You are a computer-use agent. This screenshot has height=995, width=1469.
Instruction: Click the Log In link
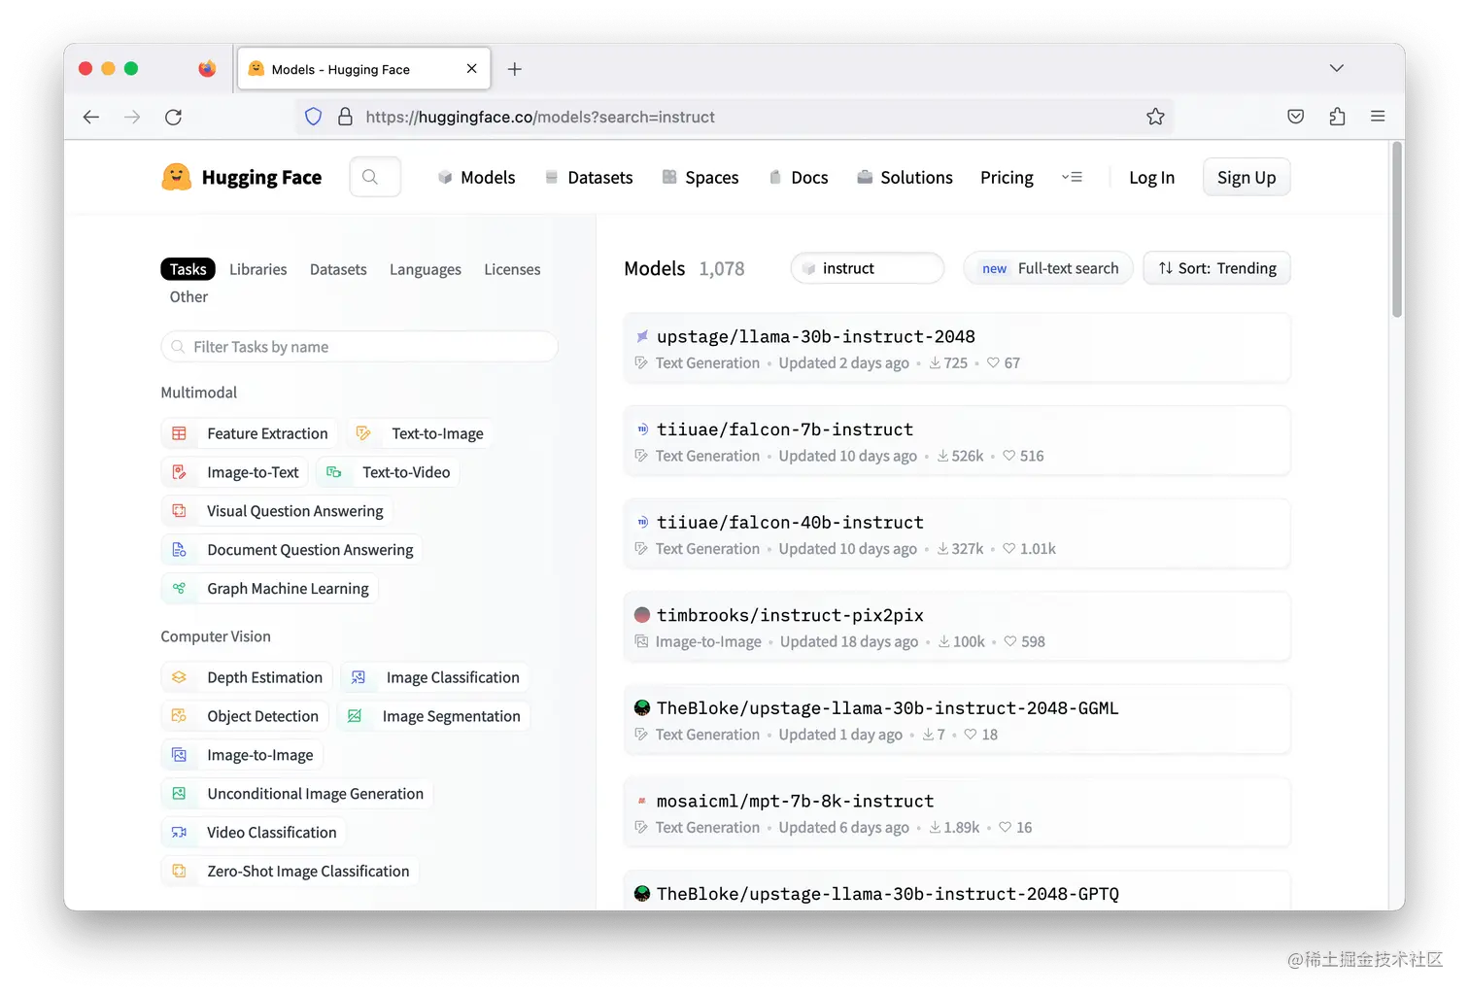1151,177
